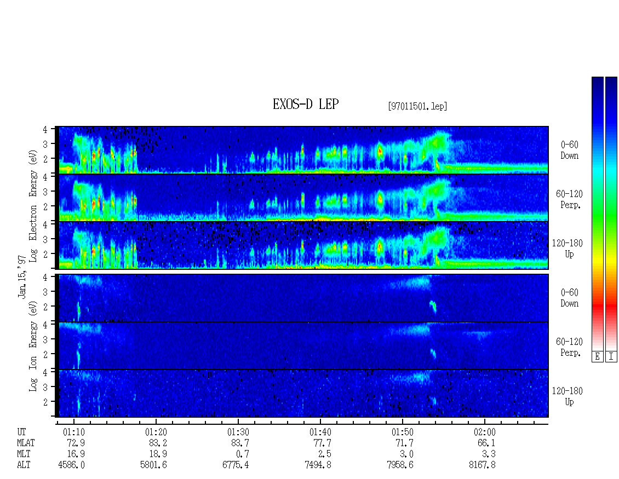
Task: Click the MLT value 3.3
Action: [489, 454]
